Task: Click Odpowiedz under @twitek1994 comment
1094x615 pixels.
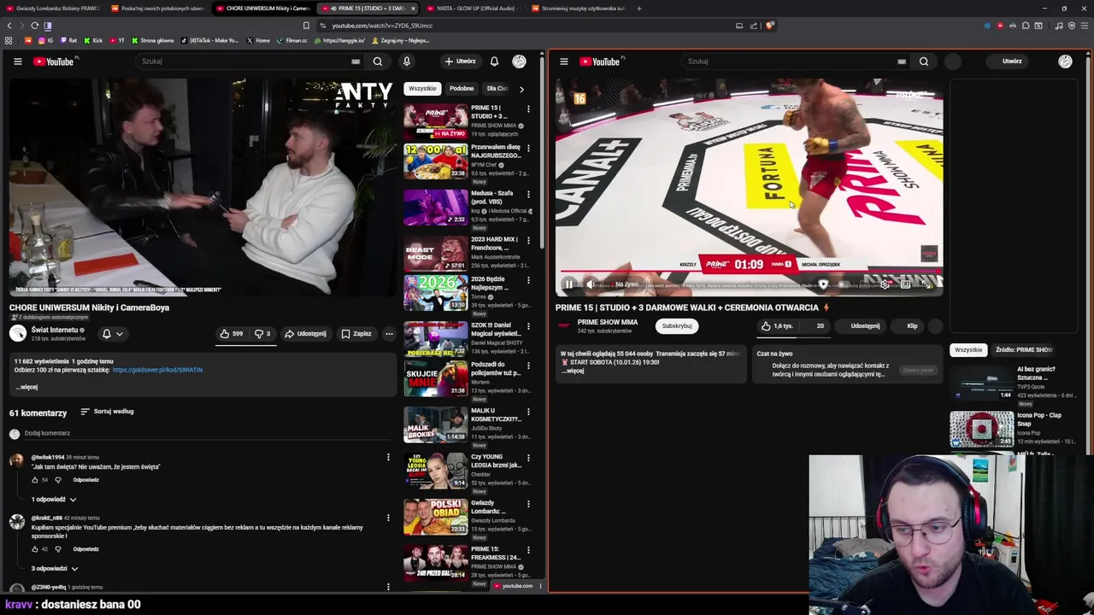Action: [85, 480]
